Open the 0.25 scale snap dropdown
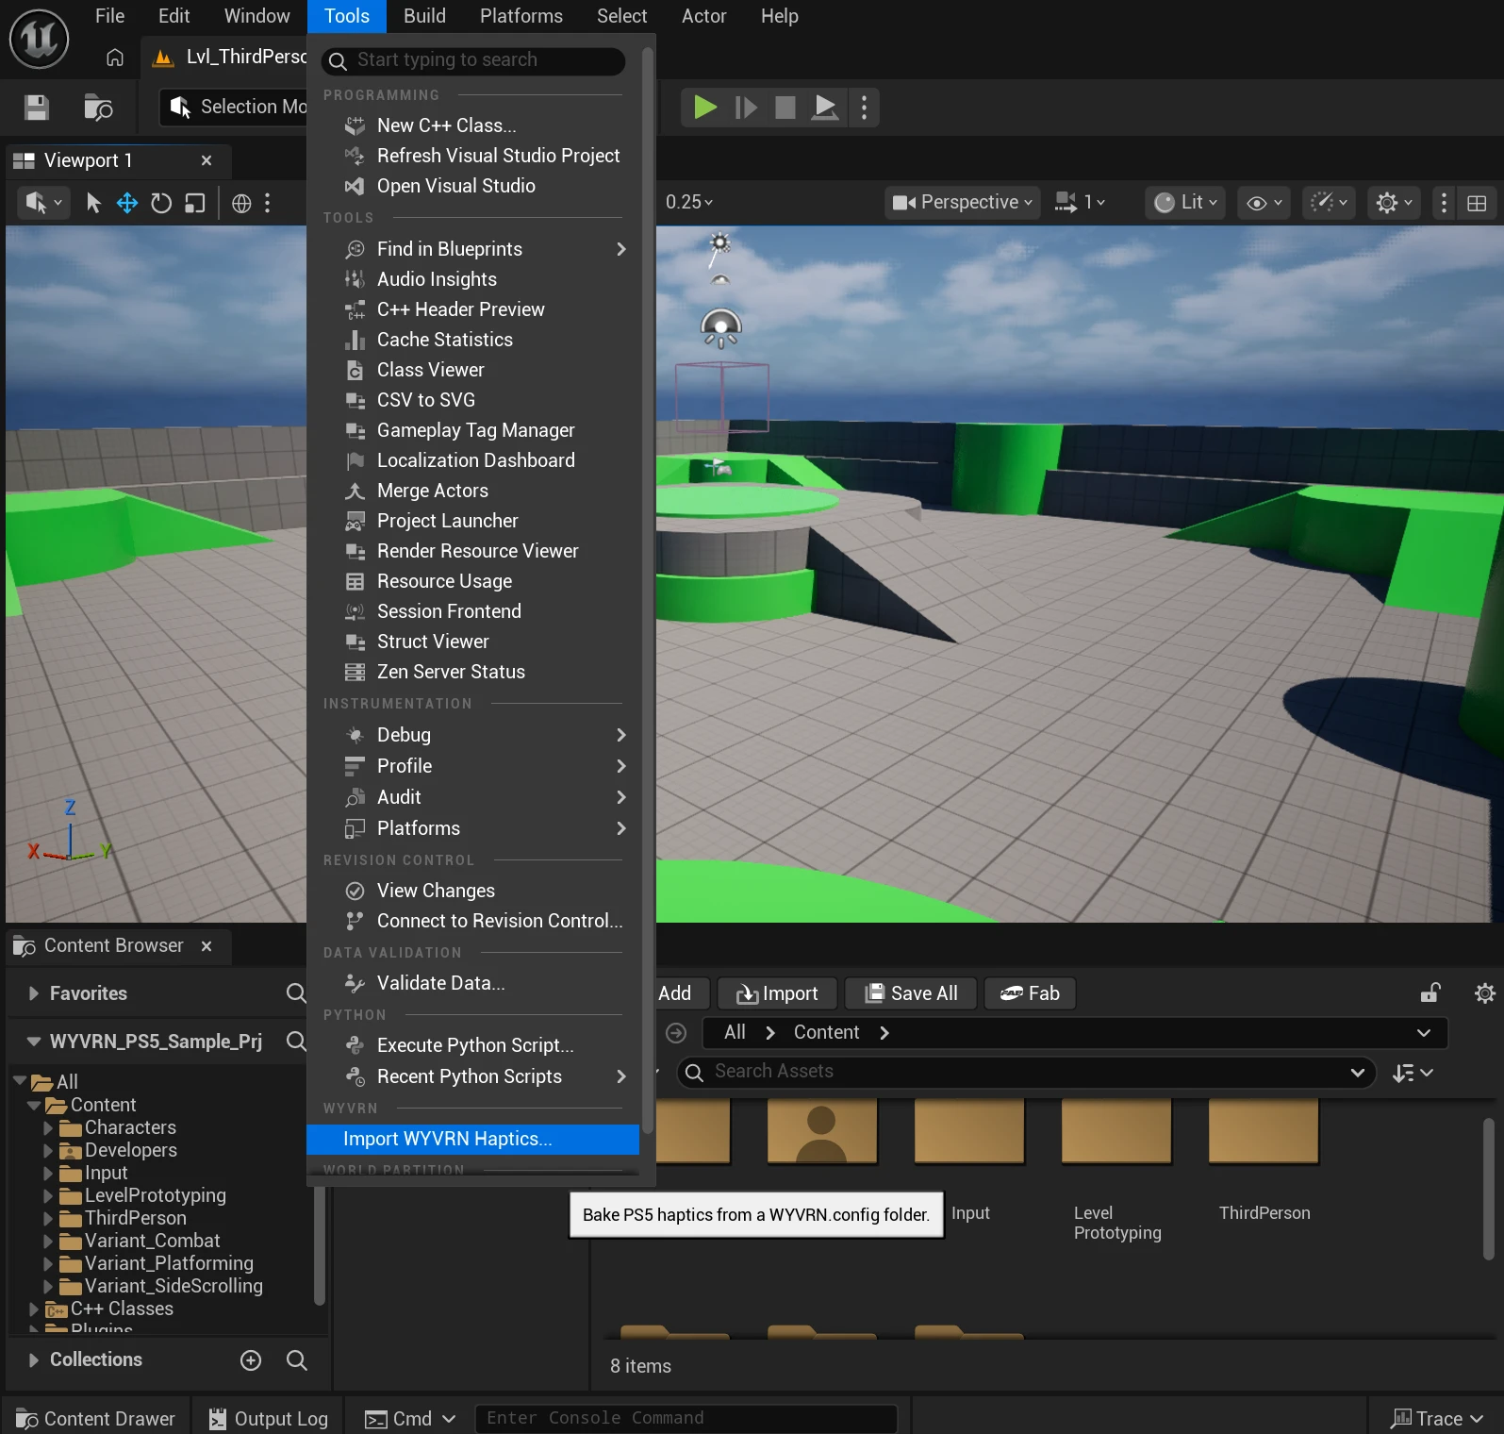This screenshot has height=1434, width=1504. click(x=689, y=202)
